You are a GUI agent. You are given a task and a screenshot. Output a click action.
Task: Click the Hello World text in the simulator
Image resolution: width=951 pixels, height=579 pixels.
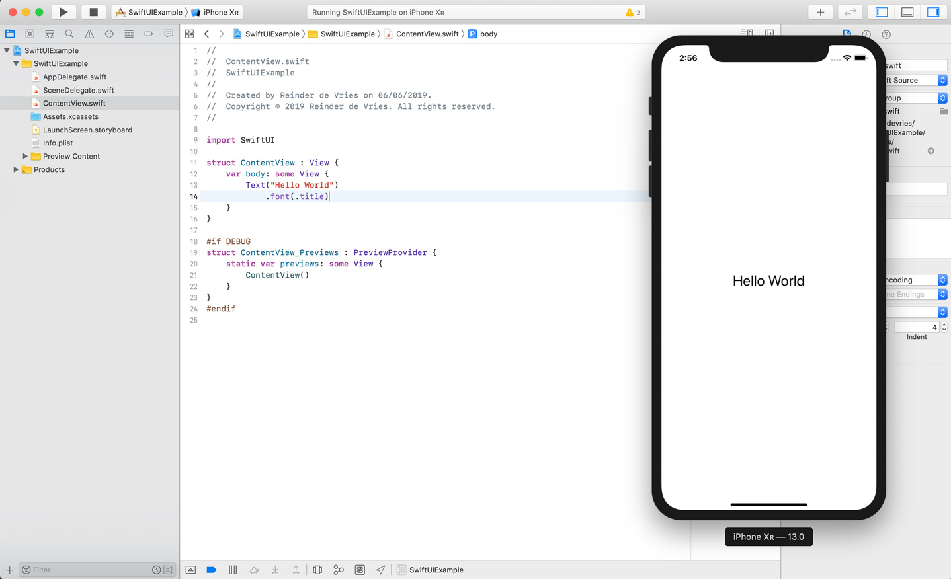pos(768,281)
